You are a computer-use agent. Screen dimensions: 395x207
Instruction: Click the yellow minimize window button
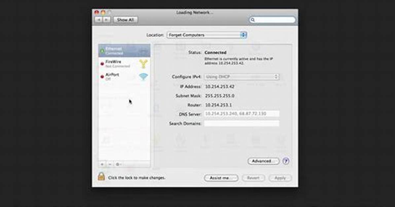pyautogui.click(x=103, y=12)
